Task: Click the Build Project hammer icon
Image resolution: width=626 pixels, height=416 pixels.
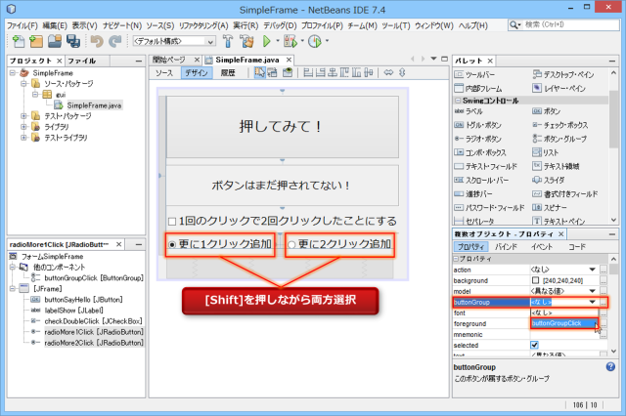Action: click(228, 42)
